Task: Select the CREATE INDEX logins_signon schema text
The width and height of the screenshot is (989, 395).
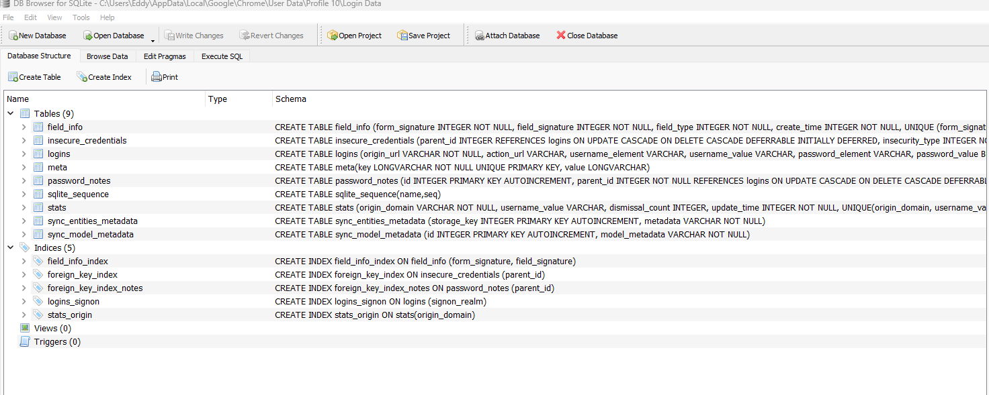Action: tap(381, 301)
